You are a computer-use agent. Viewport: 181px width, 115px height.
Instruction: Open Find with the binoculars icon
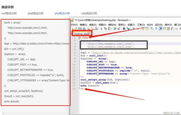pyautogui.click(x=124, y=29)
